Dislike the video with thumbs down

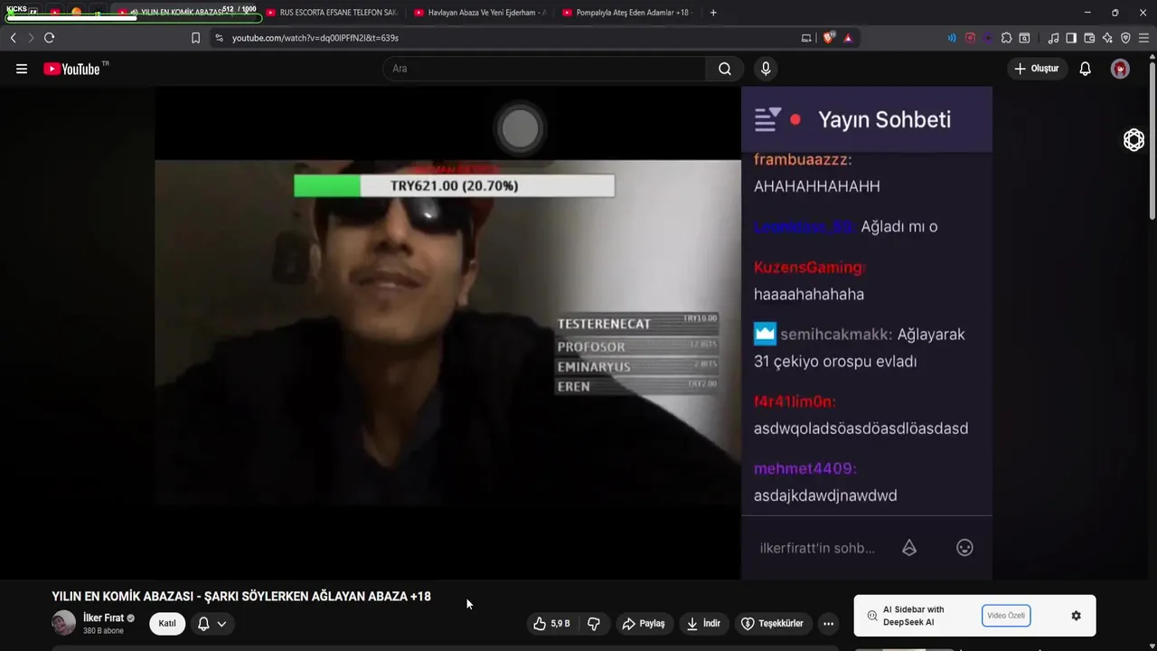(x=594, y=624)
